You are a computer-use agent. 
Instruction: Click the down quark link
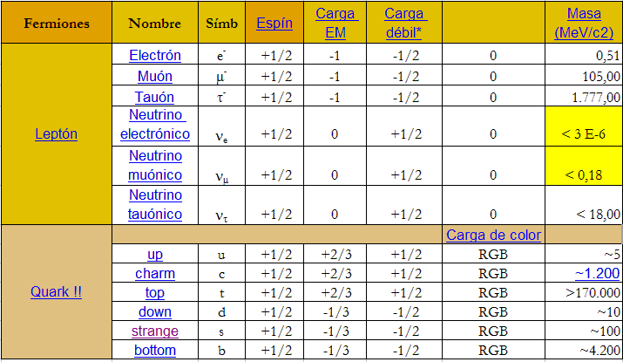[x=154, y=312]
